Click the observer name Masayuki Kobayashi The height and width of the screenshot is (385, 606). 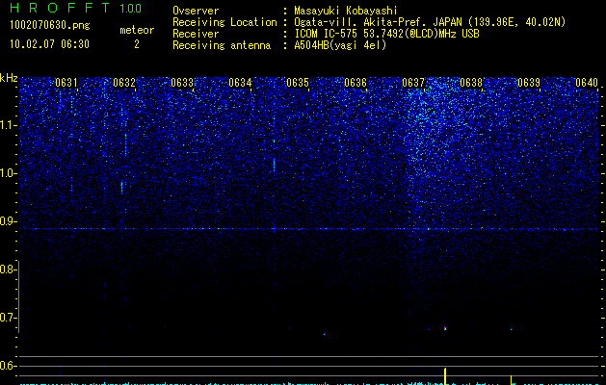pos(346,11)
